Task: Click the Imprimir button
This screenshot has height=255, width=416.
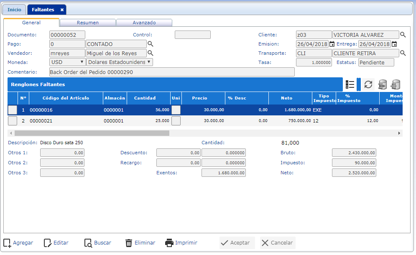Action: point(181,243)
